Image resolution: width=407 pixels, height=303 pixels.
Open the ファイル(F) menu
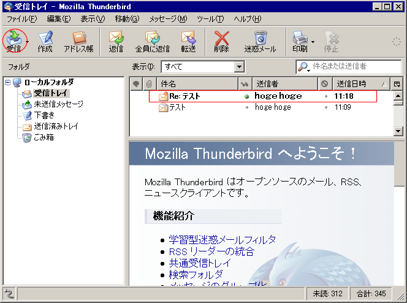coord(22,18)
